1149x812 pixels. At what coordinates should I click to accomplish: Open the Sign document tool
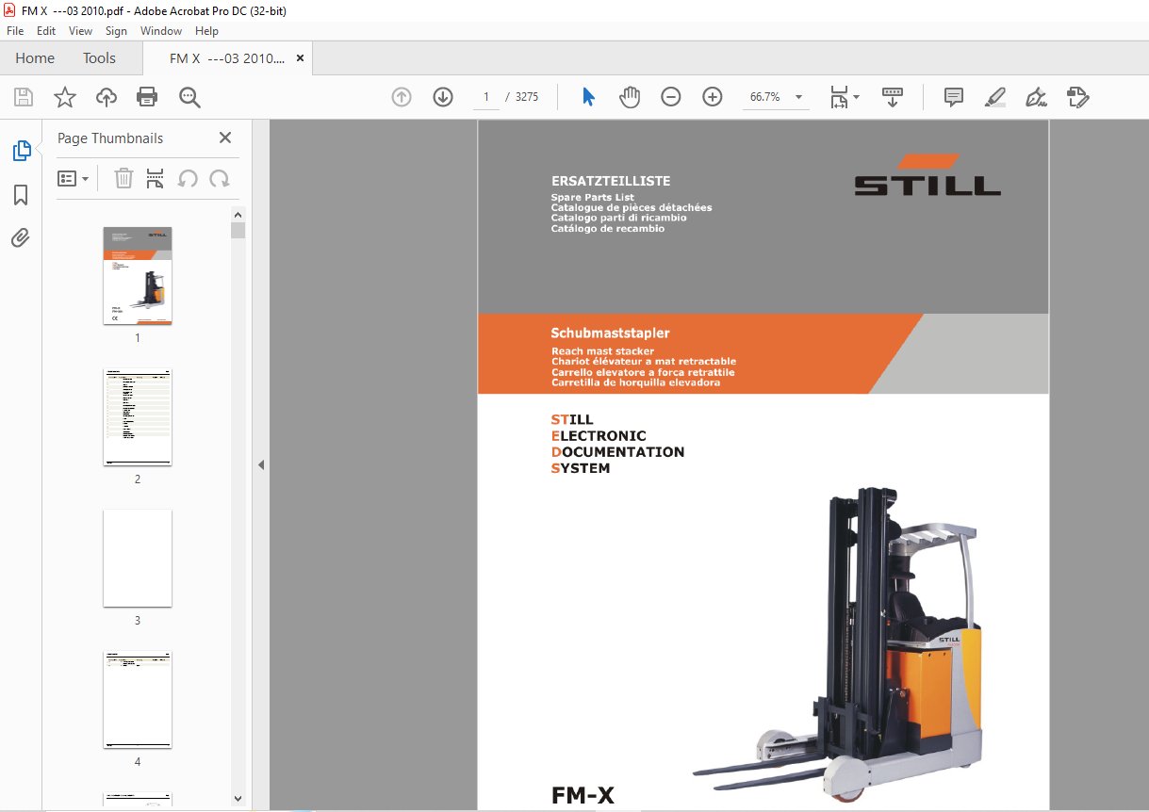1036,97
